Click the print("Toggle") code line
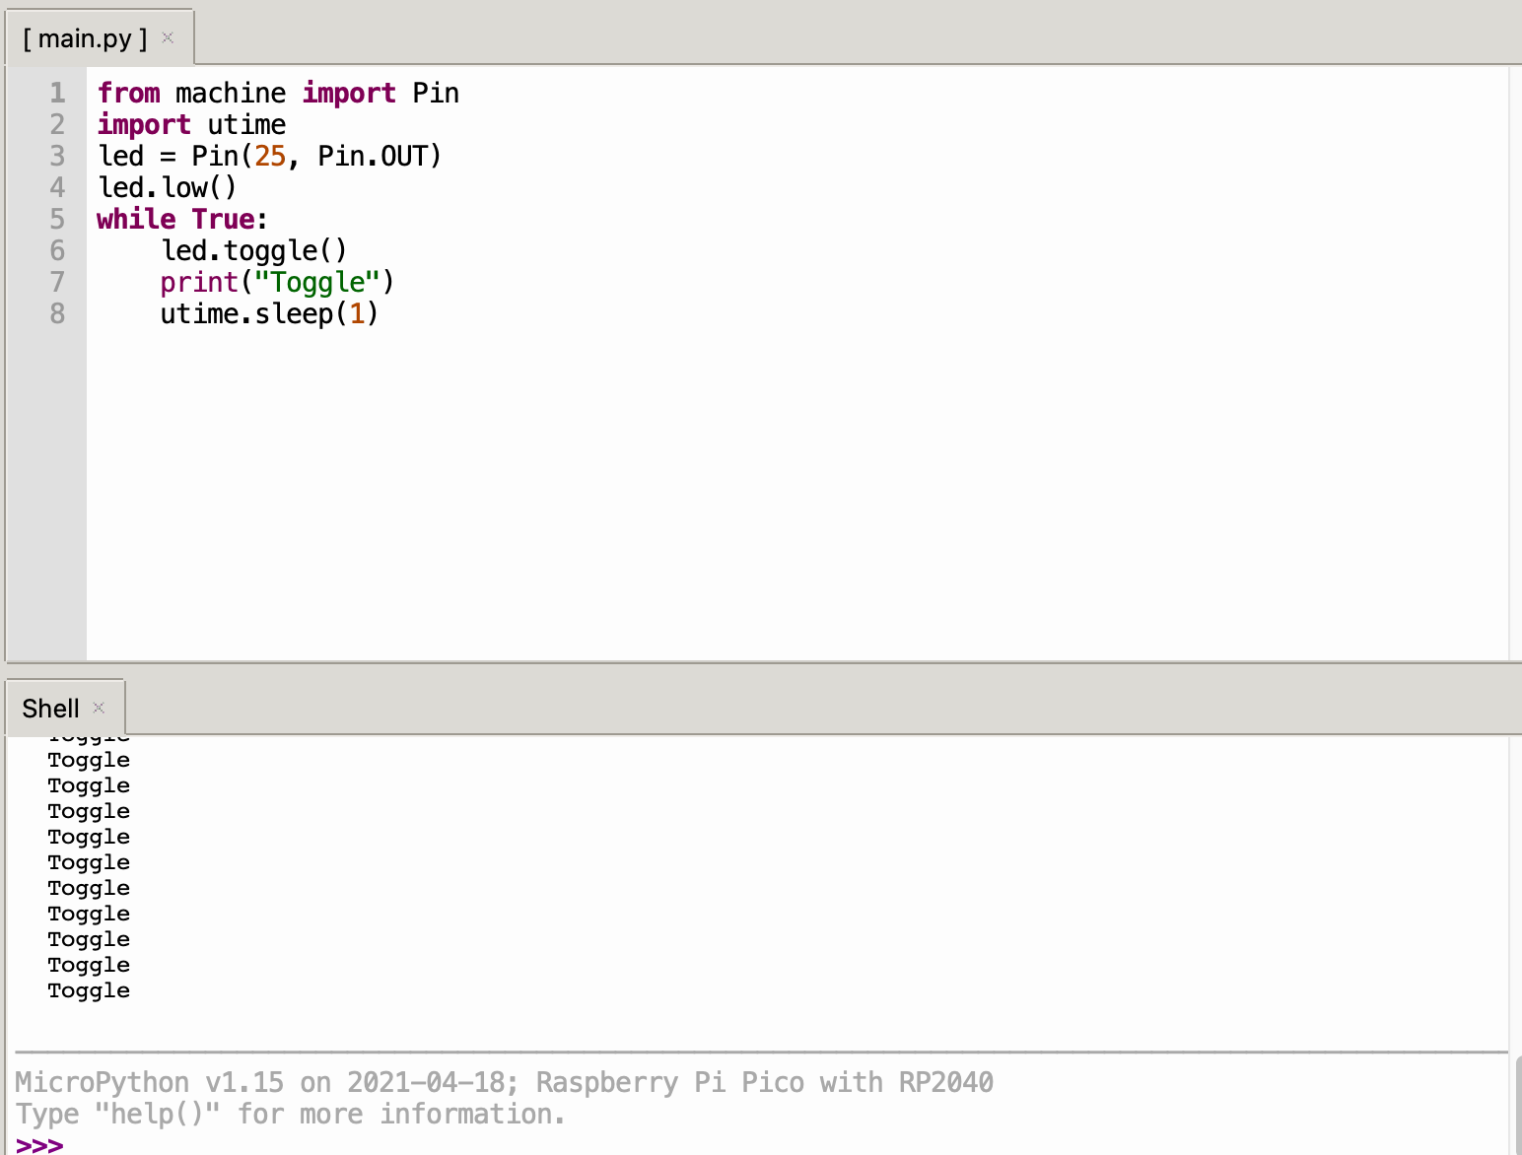The height and width of the screenshot is (1155, 1522). point(277,282)
